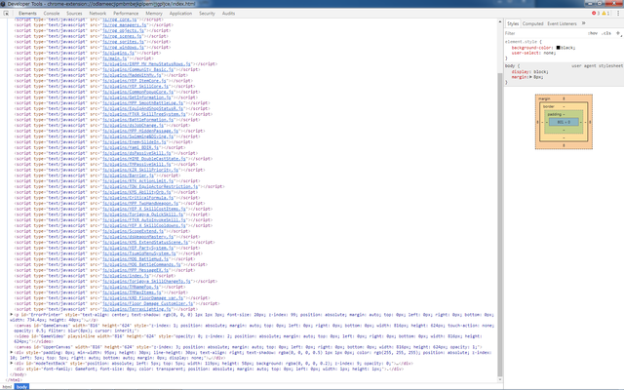The image size is (624, 390).
Task: Open the ScopeExtend.js plugin link
Action: pyautogui.click(x=133, y=231)
